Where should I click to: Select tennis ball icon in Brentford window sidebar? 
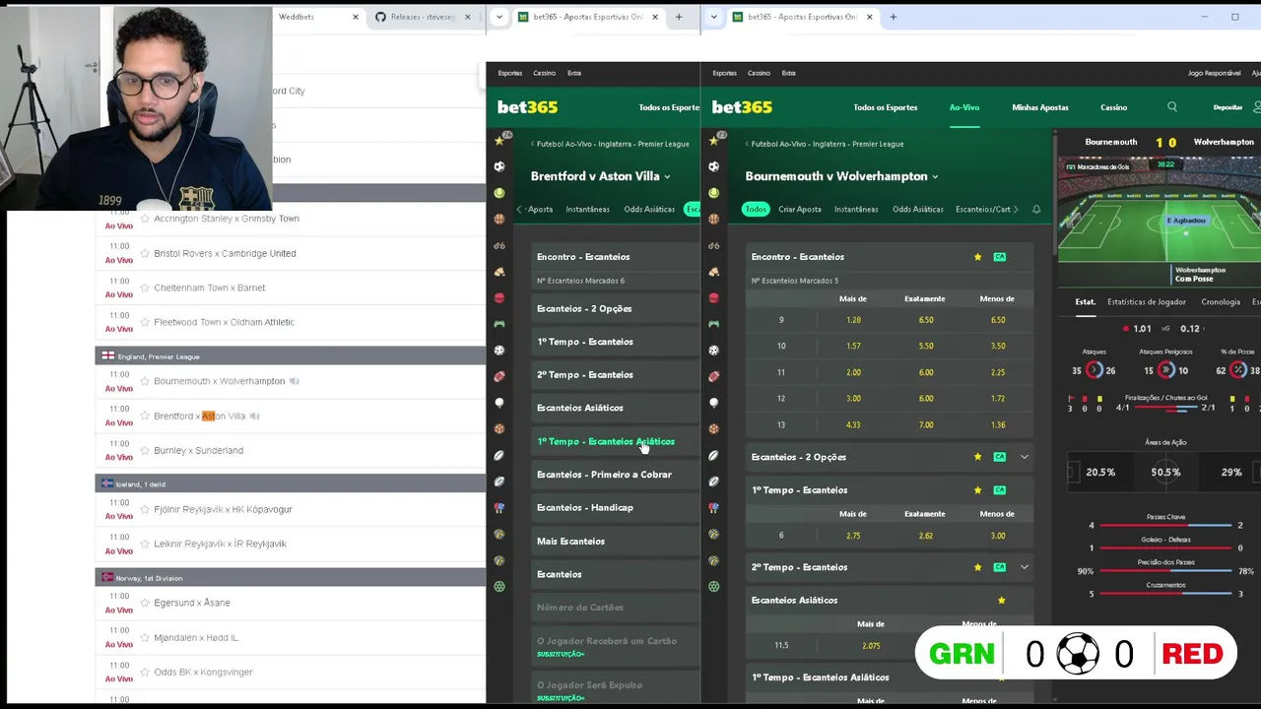pos(499,193)
